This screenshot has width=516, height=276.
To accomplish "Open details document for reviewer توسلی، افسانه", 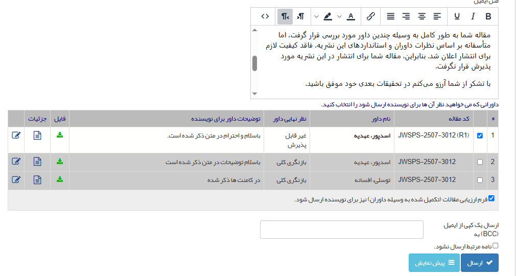I will [37, 180].
